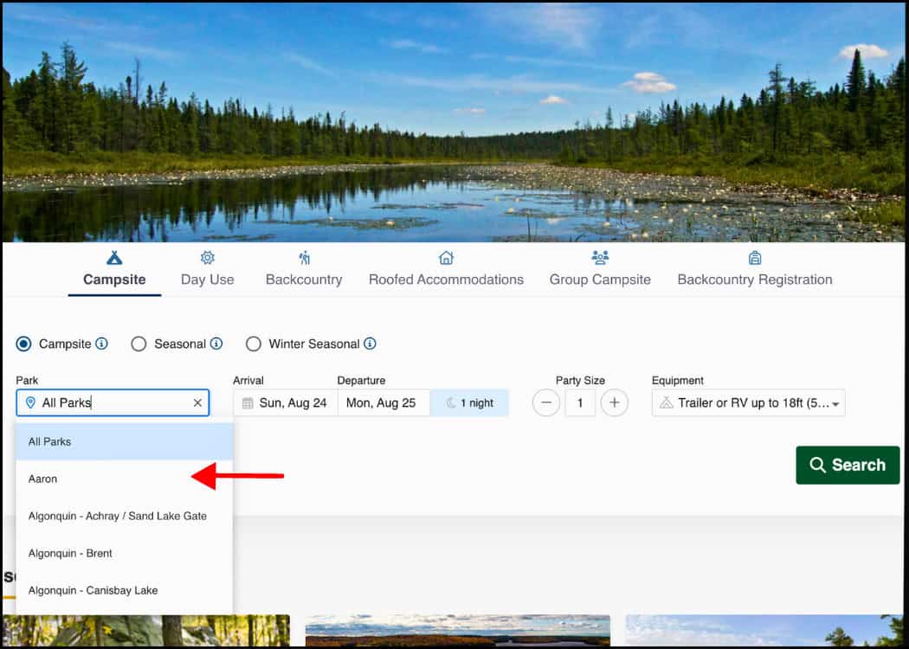The width and height of the screenshot is (909, 649).
Task: Click the 1 night indicator
Action: [469, 402]
